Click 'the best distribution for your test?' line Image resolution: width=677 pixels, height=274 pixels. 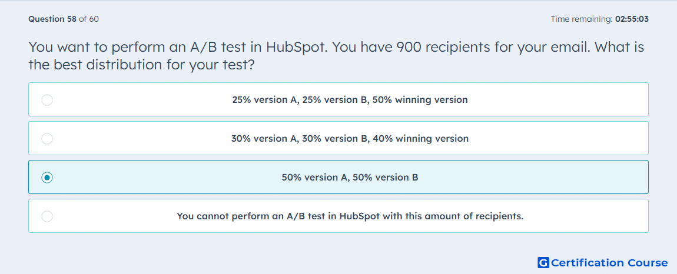(140, 65)
